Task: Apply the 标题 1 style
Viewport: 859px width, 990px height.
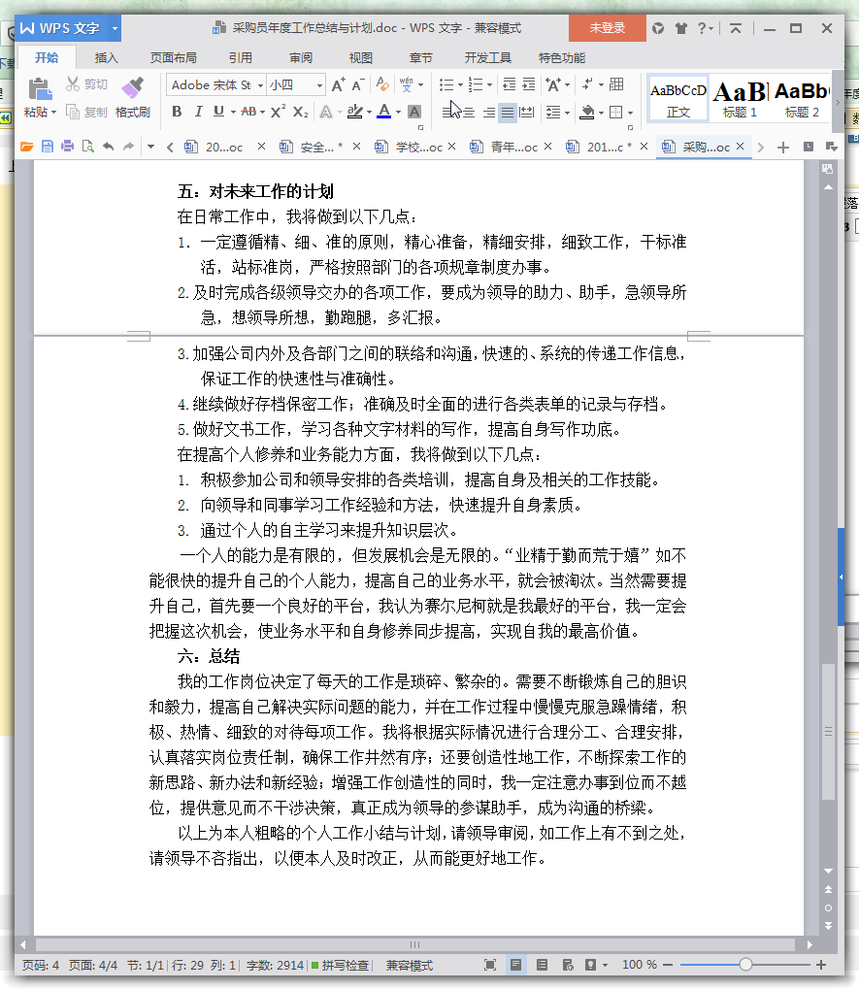Action: (x=740, y=100)
